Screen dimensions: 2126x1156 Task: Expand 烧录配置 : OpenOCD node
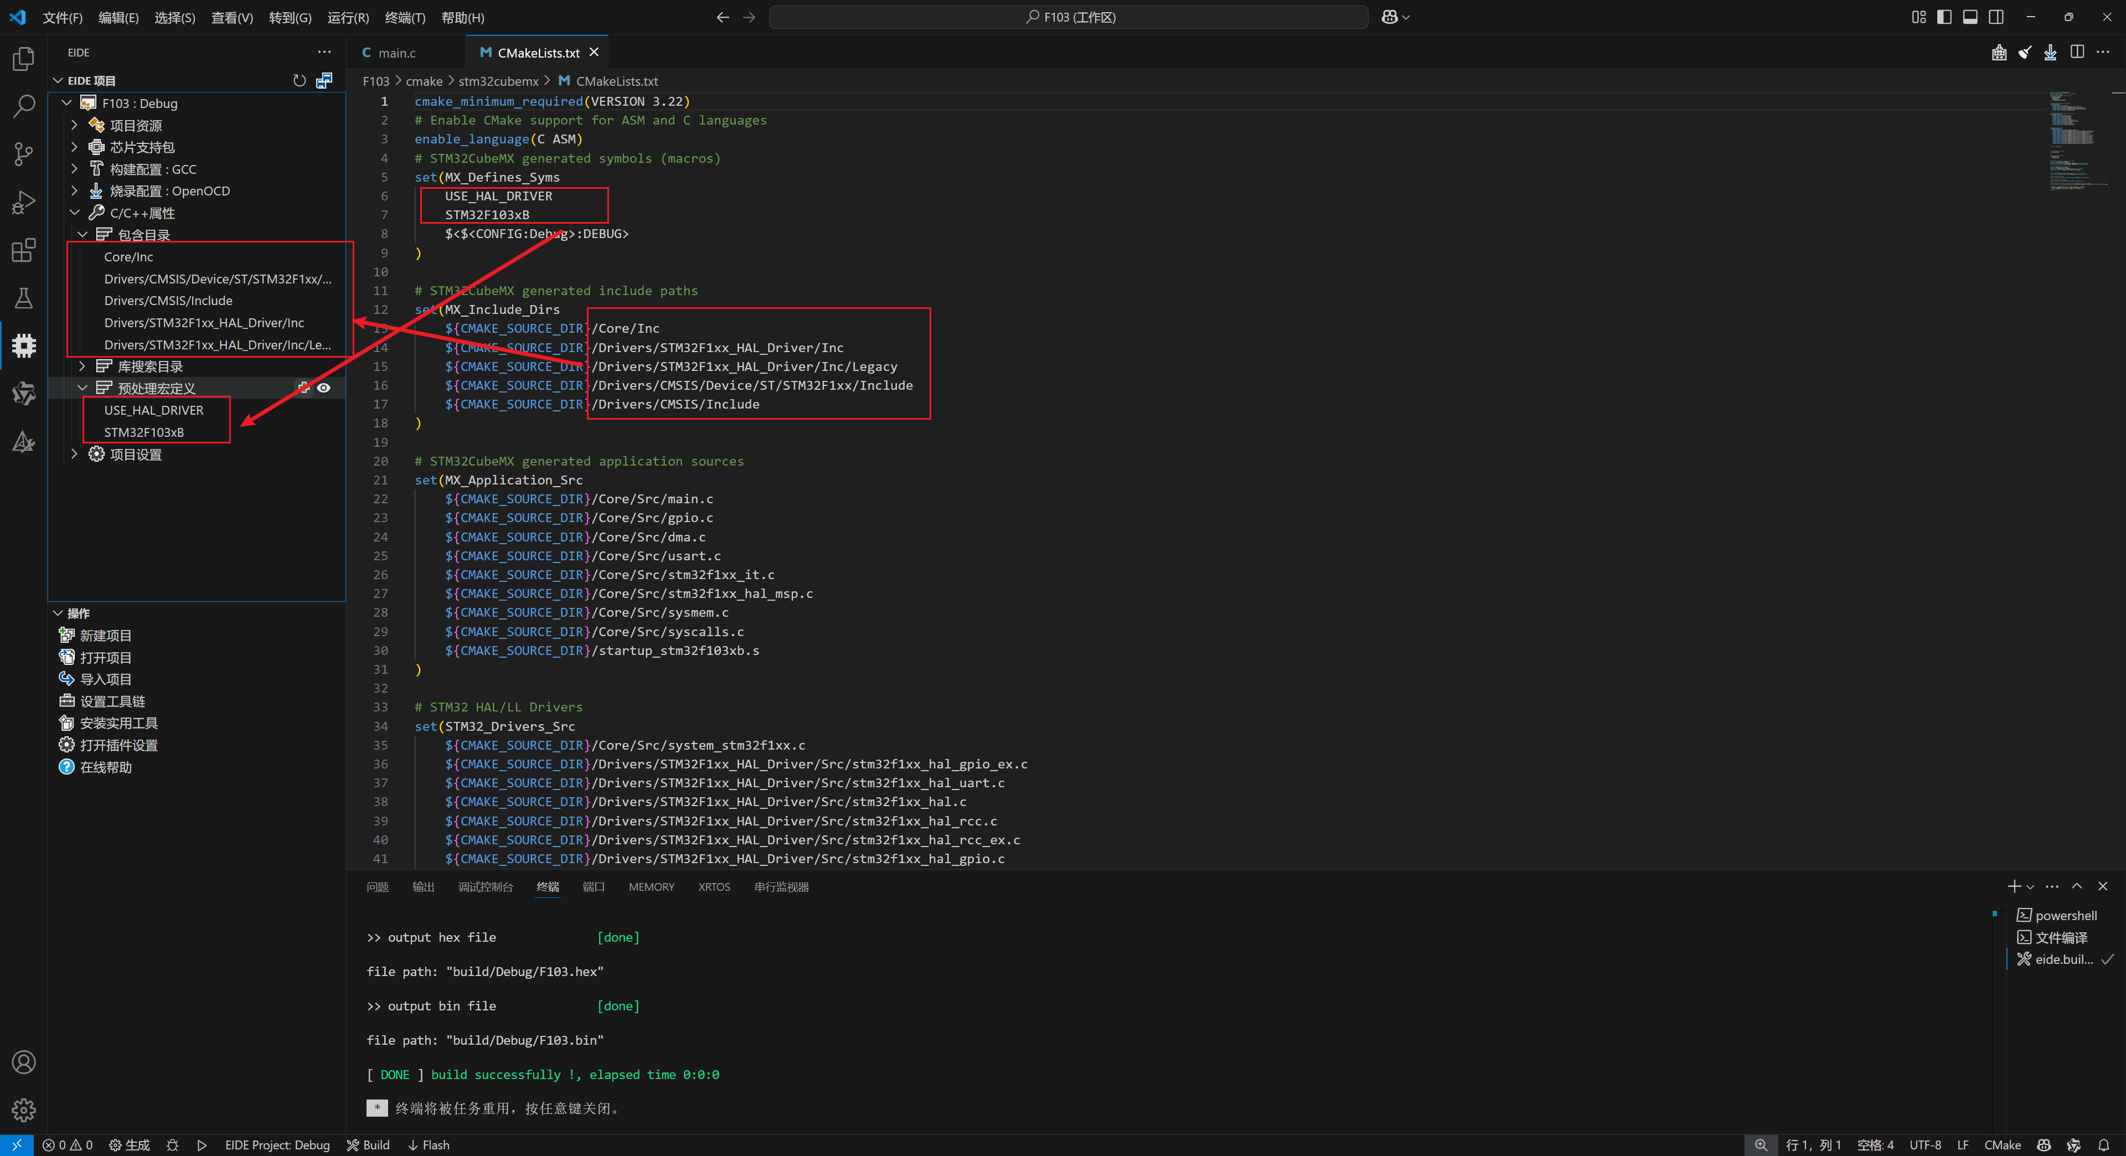tap(74, 190)
